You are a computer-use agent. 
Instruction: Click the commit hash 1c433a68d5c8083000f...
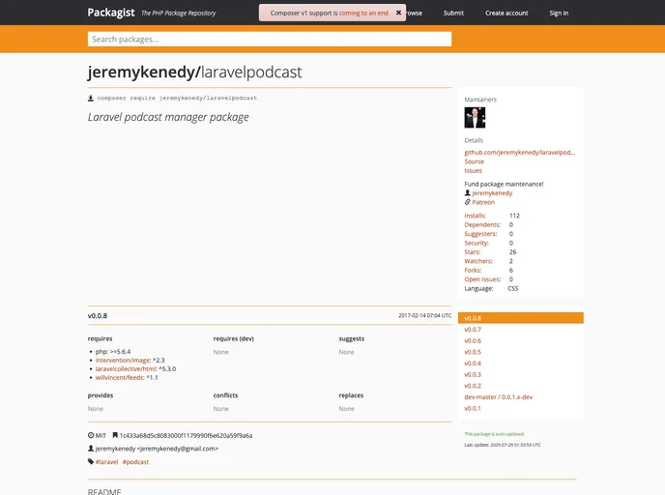point(186,436)
